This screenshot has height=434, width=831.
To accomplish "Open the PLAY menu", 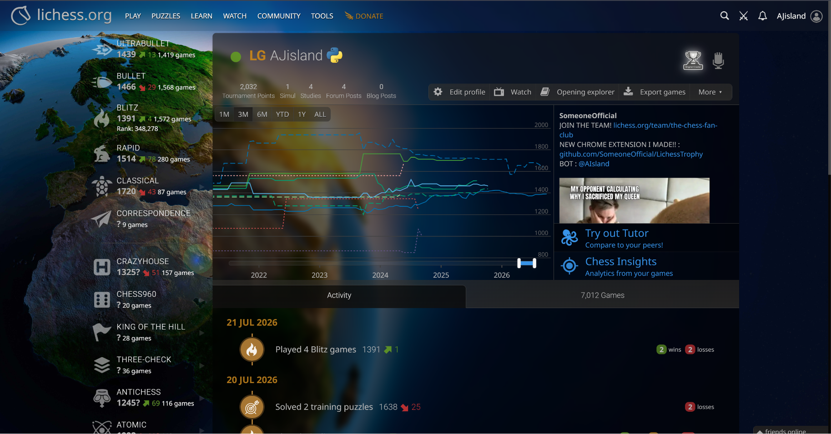I will (133, 16).
